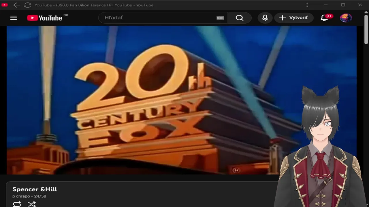Viewport: 369px width, 207px height.
Task: Go back with the back arrow
Action: 17,5
